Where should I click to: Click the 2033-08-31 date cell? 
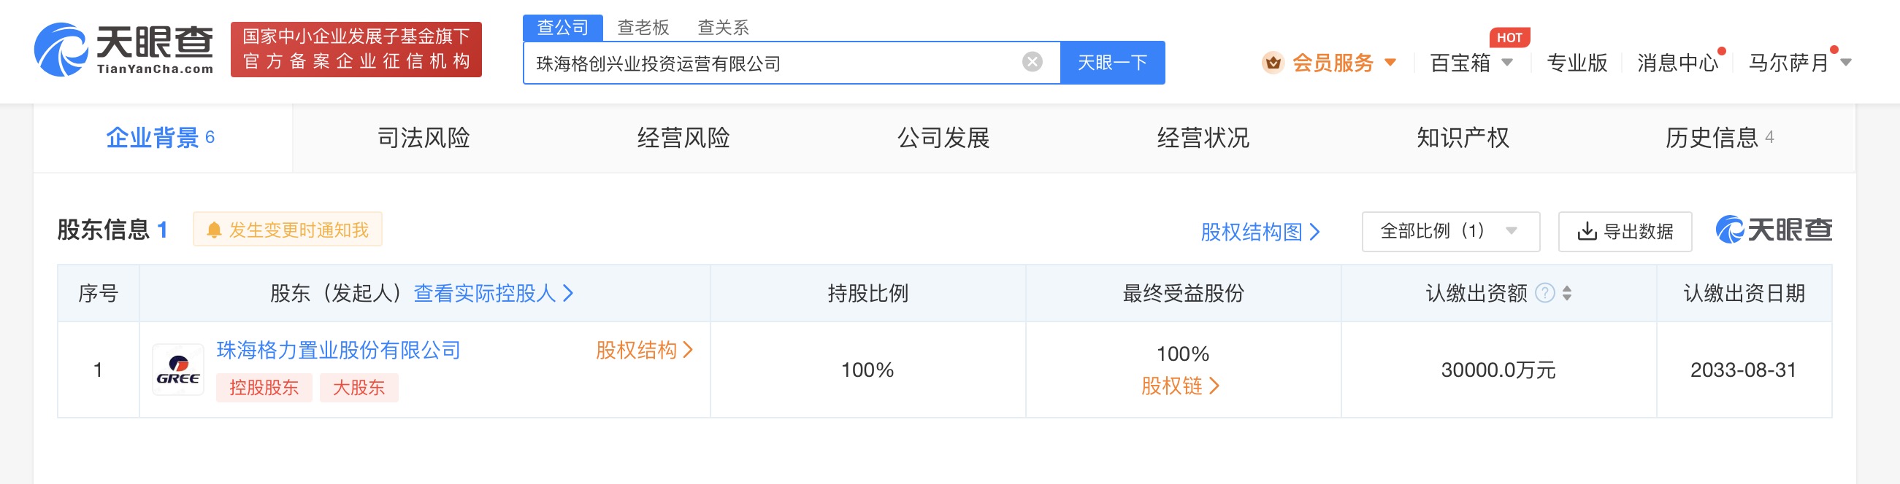[x=1743, y=370]
